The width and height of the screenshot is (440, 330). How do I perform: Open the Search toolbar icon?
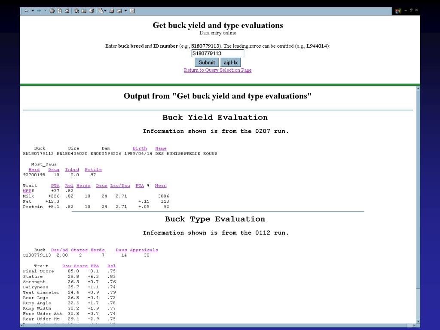coord(76,11)
